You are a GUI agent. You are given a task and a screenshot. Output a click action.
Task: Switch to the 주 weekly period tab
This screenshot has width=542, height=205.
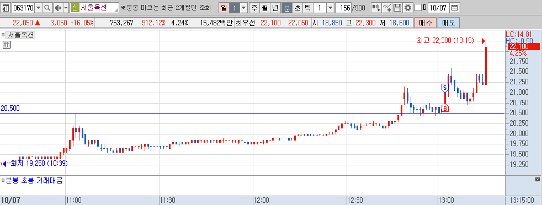(x=254, y=8)
